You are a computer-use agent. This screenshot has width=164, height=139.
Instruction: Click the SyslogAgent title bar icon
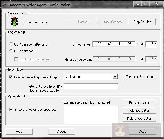pos(5,5)
